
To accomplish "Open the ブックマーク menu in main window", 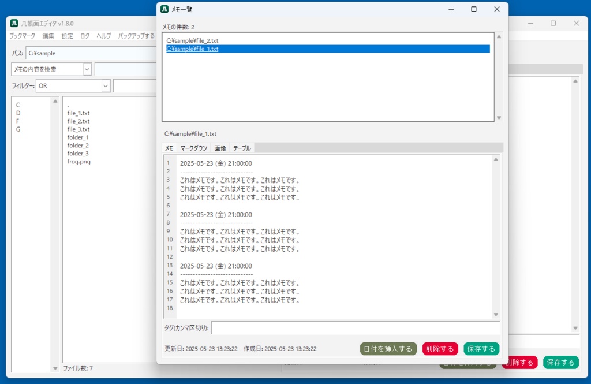I will (23, 36).
